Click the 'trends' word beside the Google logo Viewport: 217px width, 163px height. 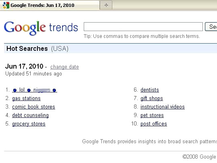coord(64,27)
